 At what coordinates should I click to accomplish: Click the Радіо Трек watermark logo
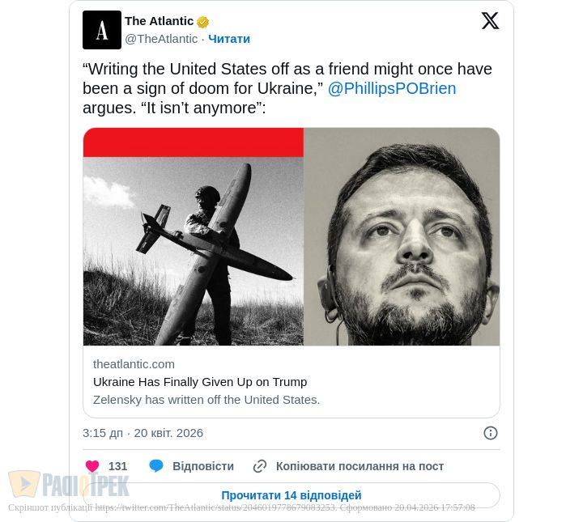coord(69,485)
